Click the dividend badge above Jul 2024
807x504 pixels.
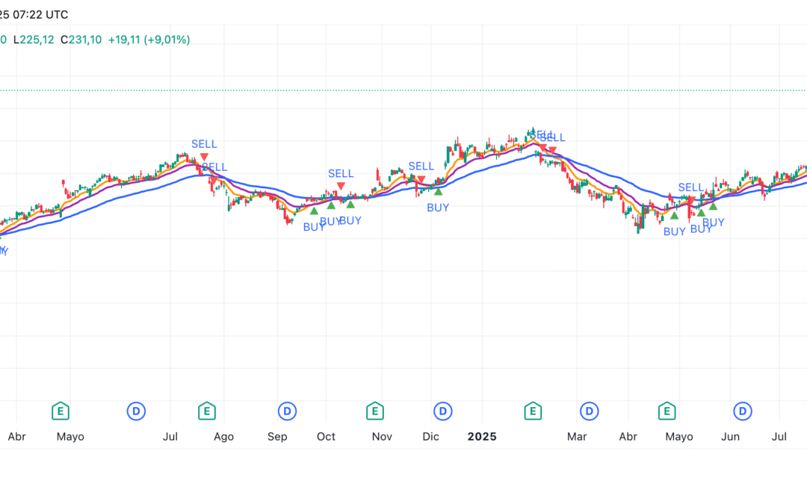(x=136, y=411)
